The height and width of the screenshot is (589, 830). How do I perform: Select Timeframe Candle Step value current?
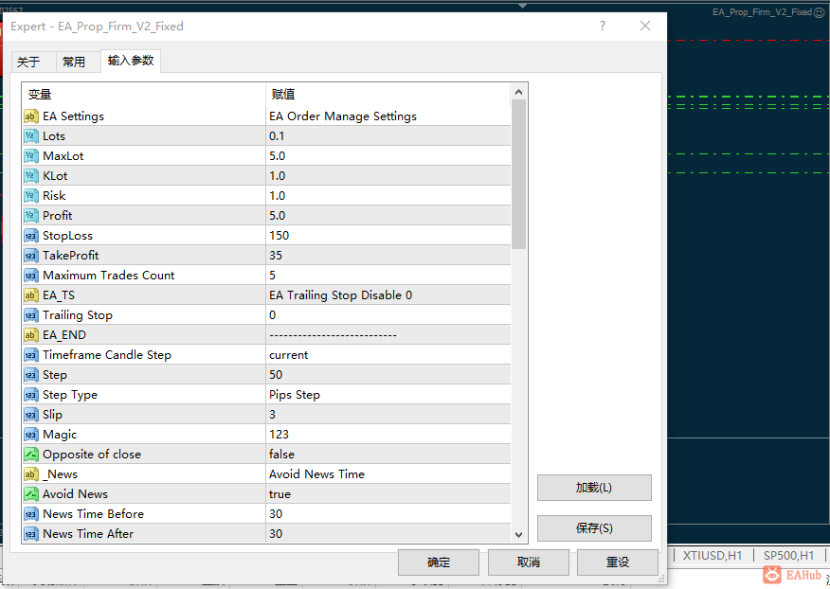(288, 355)
